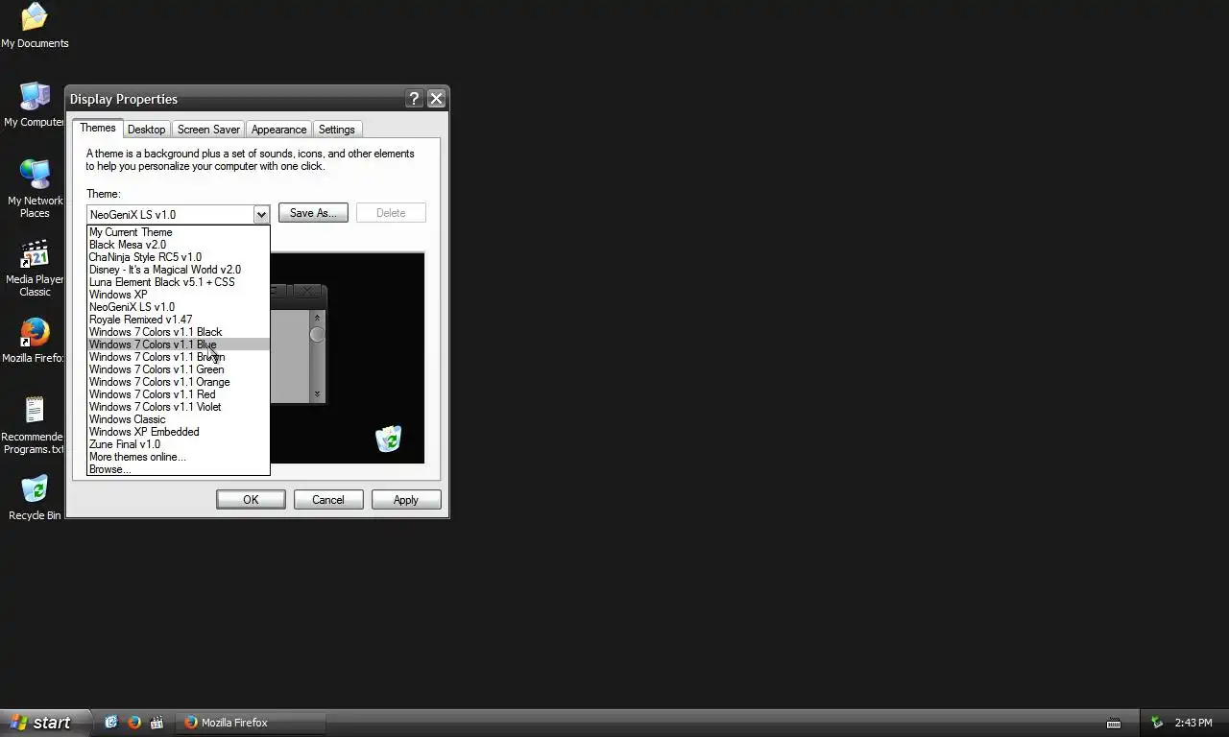Choose My Current Theme from list

(x=179, y=232)
